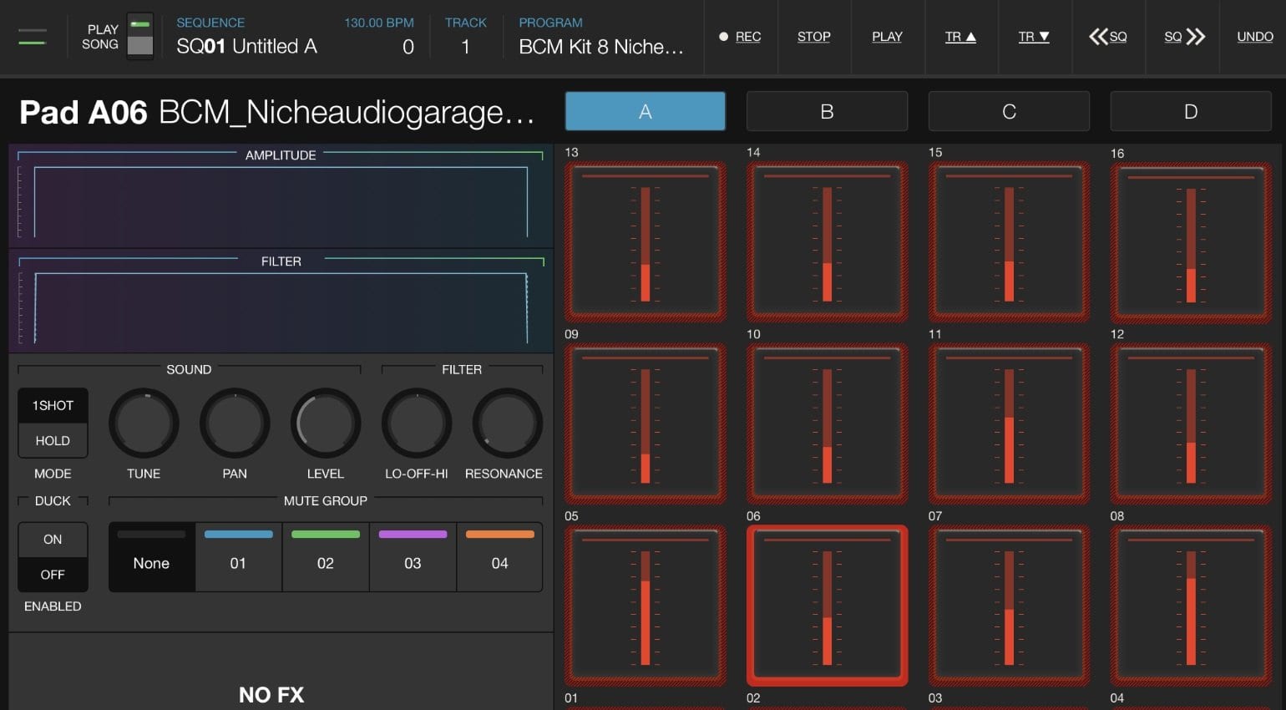Open the hamburger menu
Screen dimensions: 1286x710
33,37
